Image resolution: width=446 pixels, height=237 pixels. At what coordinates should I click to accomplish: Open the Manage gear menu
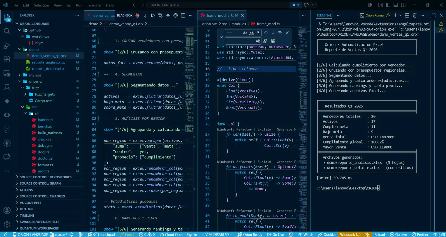(x=7, y=224)
